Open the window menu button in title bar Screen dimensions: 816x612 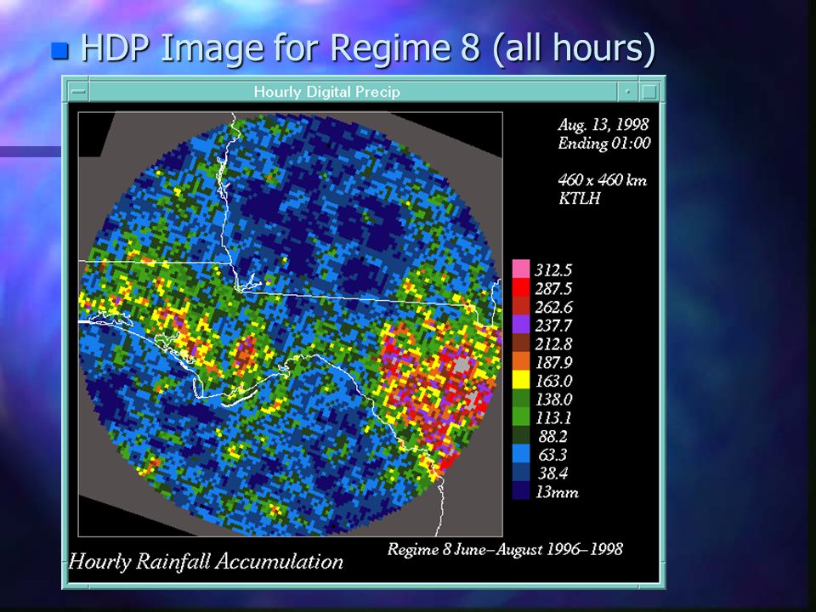[x=79, y=92]
